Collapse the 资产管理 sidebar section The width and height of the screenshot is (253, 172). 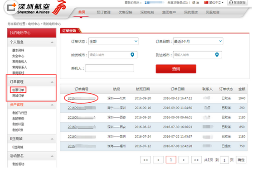pos(52,105)
